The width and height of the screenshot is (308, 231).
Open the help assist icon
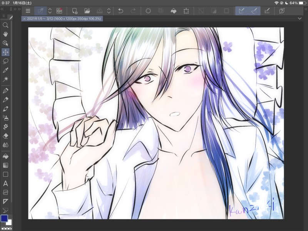(x=282, y=11)
